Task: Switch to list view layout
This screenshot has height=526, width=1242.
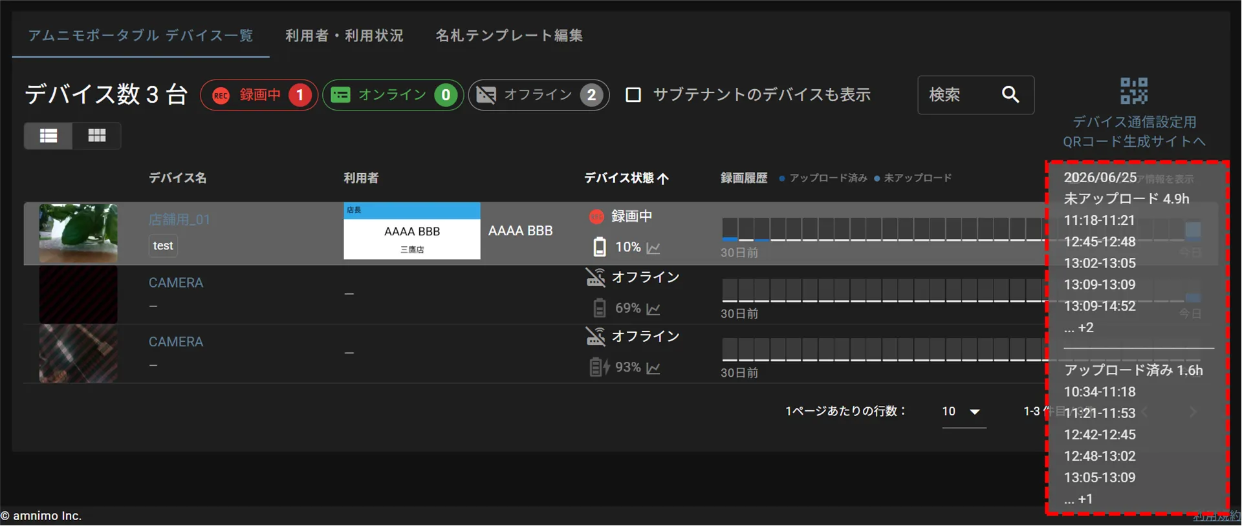Action: click(x=49, y=136)
